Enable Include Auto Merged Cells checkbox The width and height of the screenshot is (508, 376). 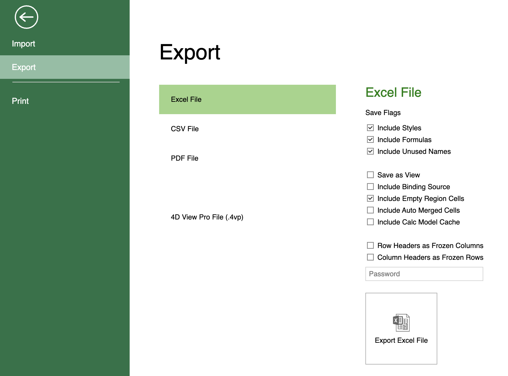(x=370, y=210)
